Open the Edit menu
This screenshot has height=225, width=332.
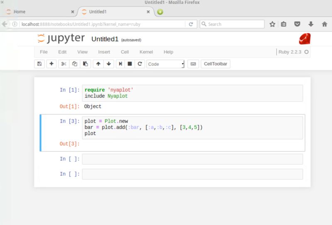62,52
